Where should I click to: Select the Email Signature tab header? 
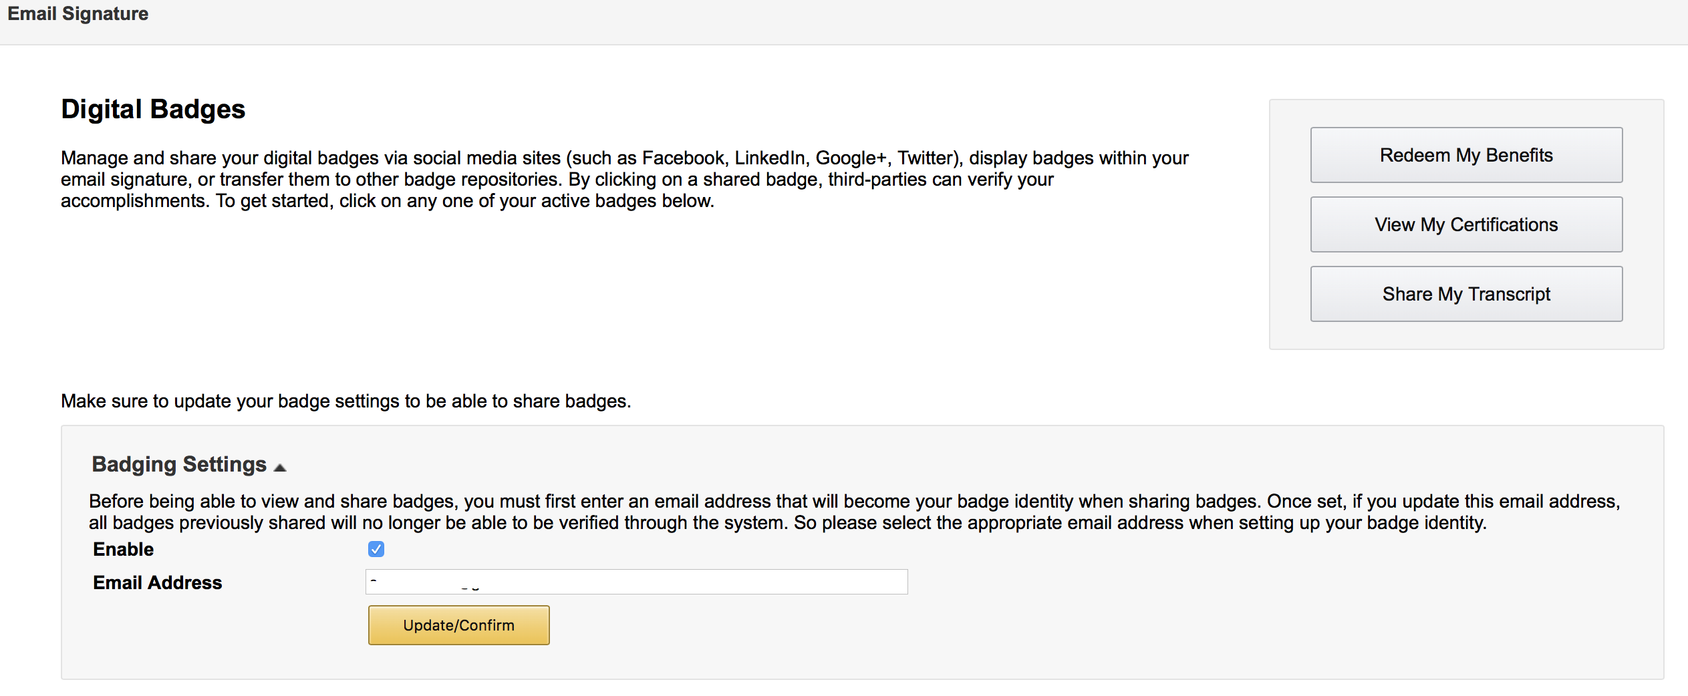coord(78,14)
